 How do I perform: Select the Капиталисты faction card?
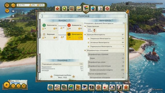[x=50, y=27]
